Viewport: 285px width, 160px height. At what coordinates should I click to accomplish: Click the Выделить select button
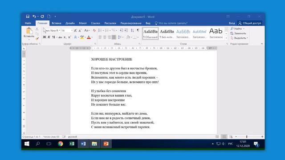[x=239, y=38]
